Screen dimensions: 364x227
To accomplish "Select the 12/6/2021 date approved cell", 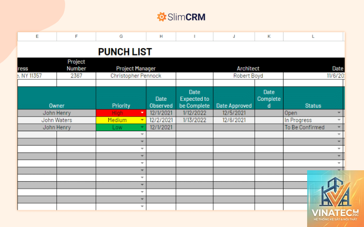I will (x=234, y=120).
